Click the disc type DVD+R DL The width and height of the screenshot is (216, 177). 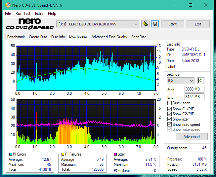(191, 49)
